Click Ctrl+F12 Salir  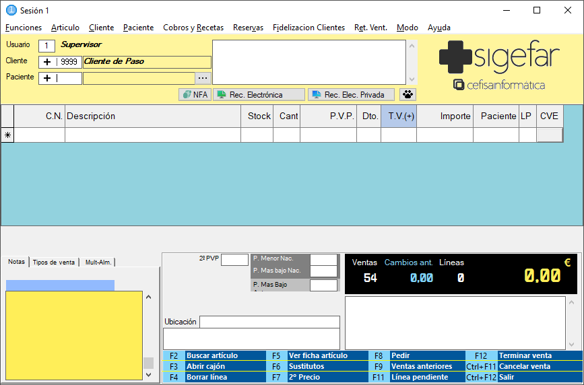point(525,377)
